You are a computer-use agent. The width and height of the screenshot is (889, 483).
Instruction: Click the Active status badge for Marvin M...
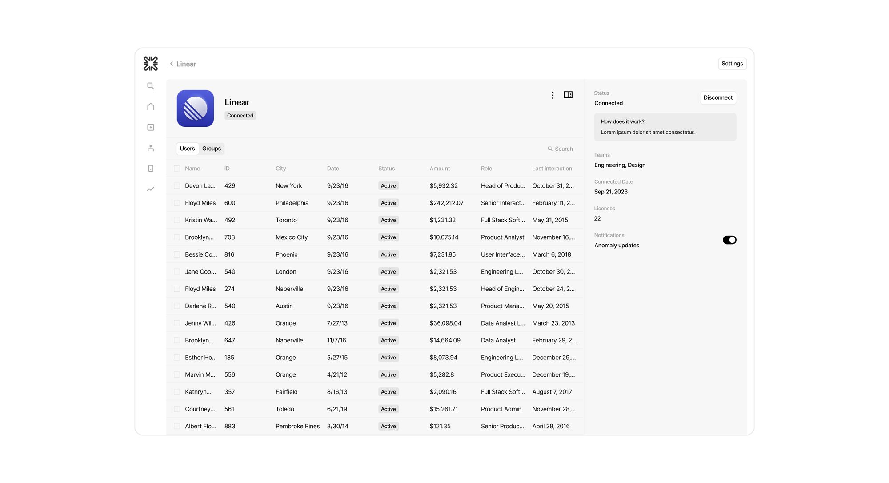click(x=388, y=375)
